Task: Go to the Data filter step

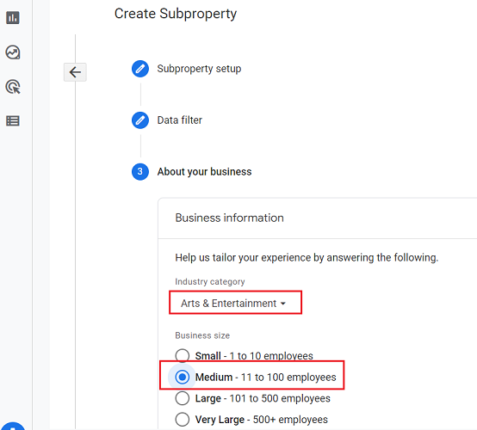Action: (x=179, y=120)
